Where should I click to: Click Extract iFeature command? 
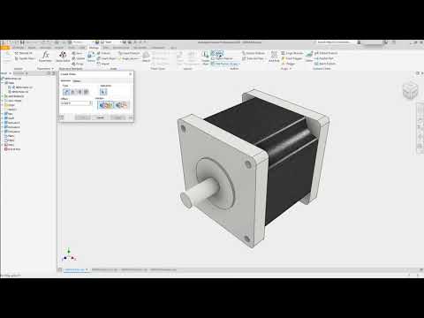(x=222, y=58)
